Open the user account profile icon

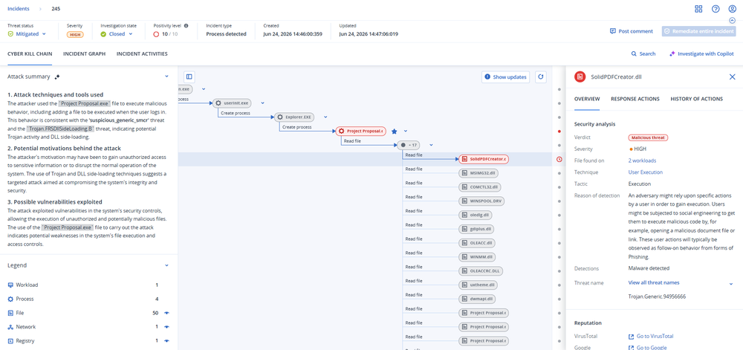pyautogui.click(x=732, y=9)
